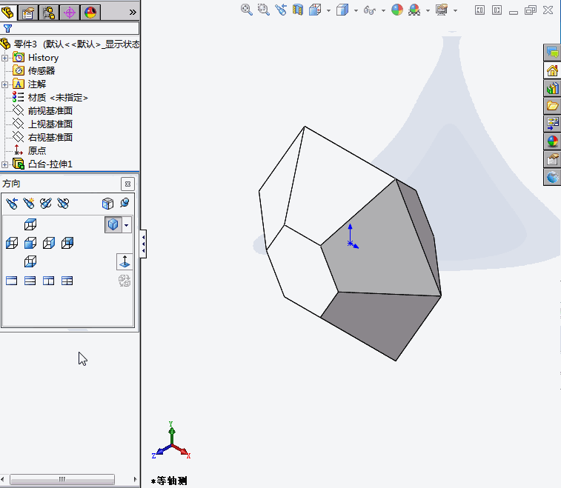Click Update Standard Views icon

[x=46, y=204]
